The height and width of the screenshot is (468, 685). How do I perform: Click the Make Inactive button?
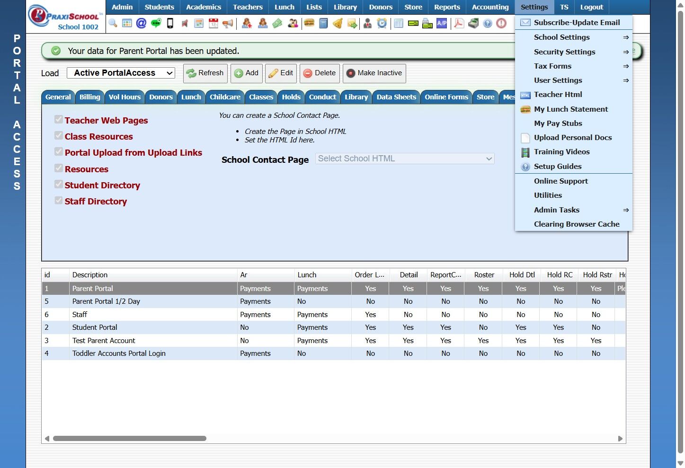pos(374,73)
